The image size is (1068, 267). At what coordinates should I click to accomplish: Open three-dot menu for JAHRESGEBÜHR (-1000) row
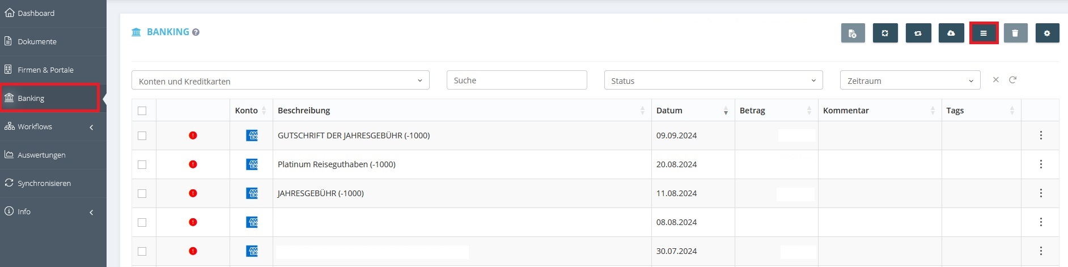click(x=1041, y=193)
